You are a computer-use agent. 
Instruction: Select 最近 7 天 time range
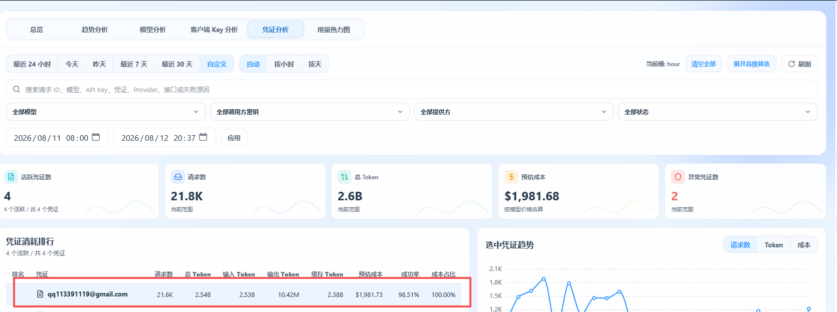(134, 64)
